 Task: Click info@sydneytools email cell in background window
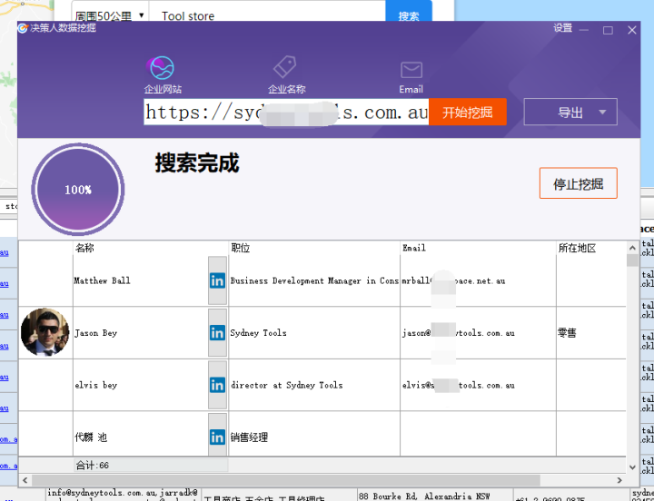coord(123,495)
